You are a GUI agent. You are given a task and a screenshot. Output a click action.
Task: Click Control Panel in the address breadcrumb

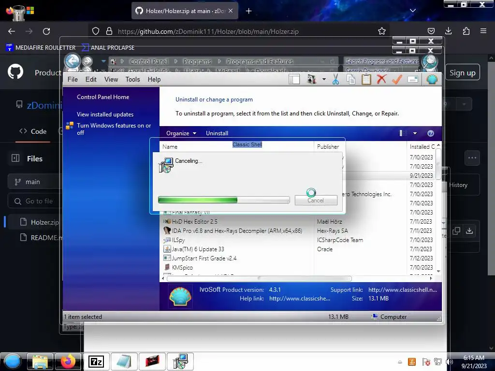click(x=149, y=61)
